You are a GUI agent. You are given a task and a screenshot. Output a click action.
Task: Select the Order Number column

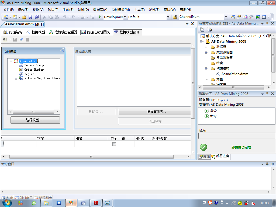(x=34, y=70)
